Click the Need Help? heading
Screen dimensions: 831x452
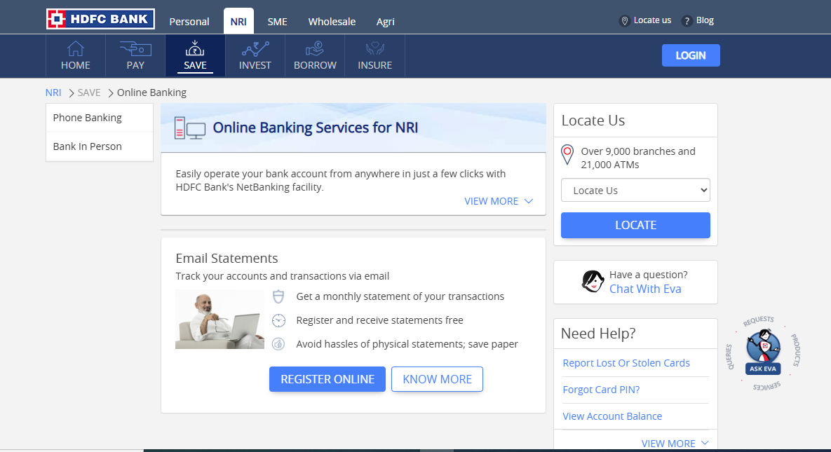(597, 334)
